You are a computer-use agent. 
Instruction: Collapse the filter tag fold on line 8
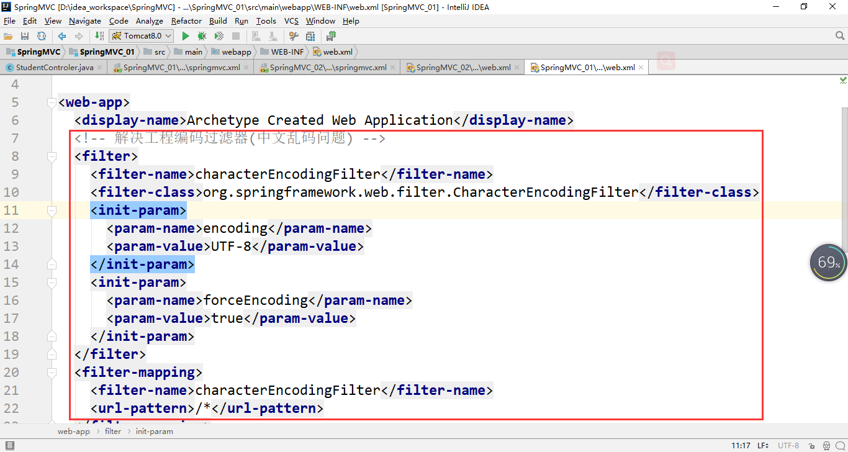coord(52,157)
